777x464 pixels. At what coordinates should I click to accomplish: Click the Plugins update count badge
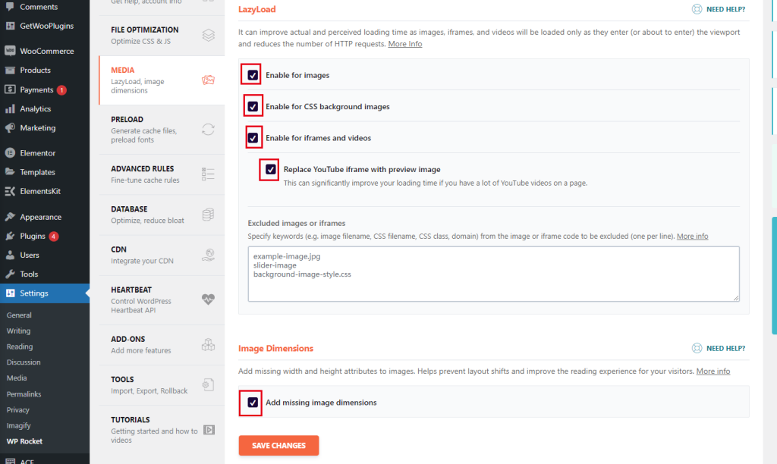point(54,237)
